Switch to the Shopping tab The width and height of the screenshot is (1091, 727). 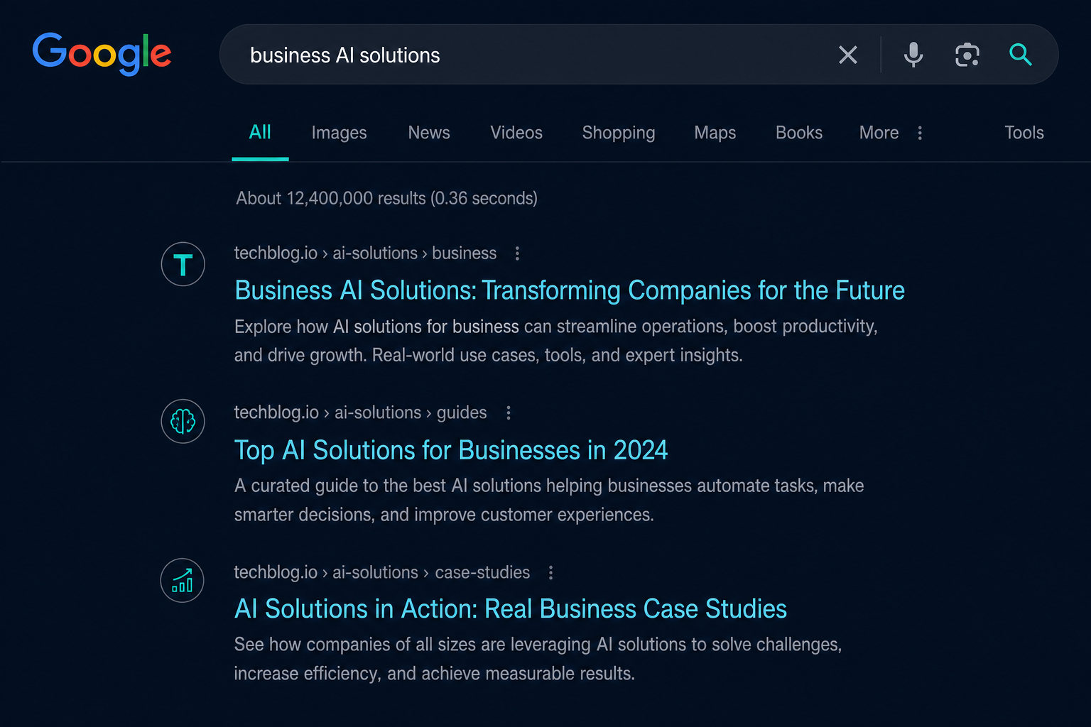(619, 133)
